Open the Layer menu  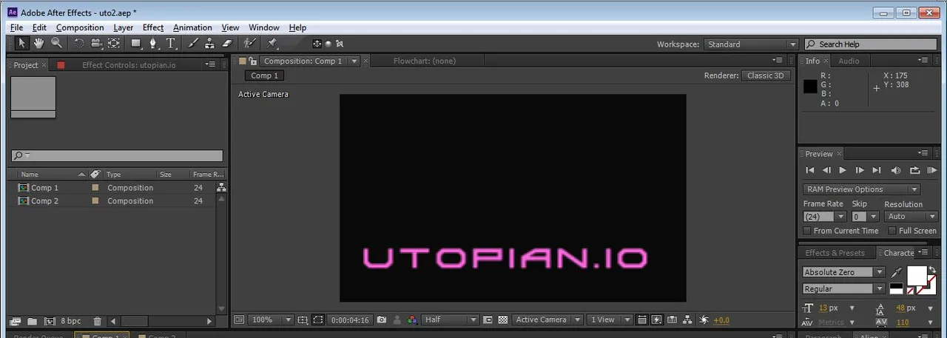click(123, 27)
